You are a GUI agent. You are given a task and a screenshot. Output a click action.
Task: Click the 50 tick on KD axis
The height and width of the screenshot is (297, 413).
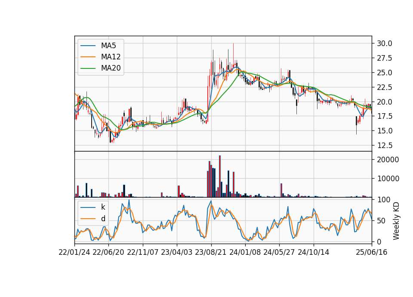(381, 221)
